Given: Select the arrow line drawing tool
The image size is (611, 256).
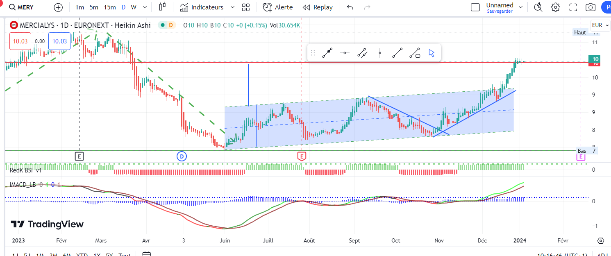Looking at the screenshot, I should (327, 53).
